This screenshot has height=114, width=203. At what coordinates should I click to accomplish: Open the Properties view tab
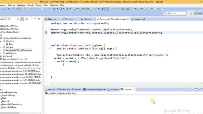[x=63, y=89]
